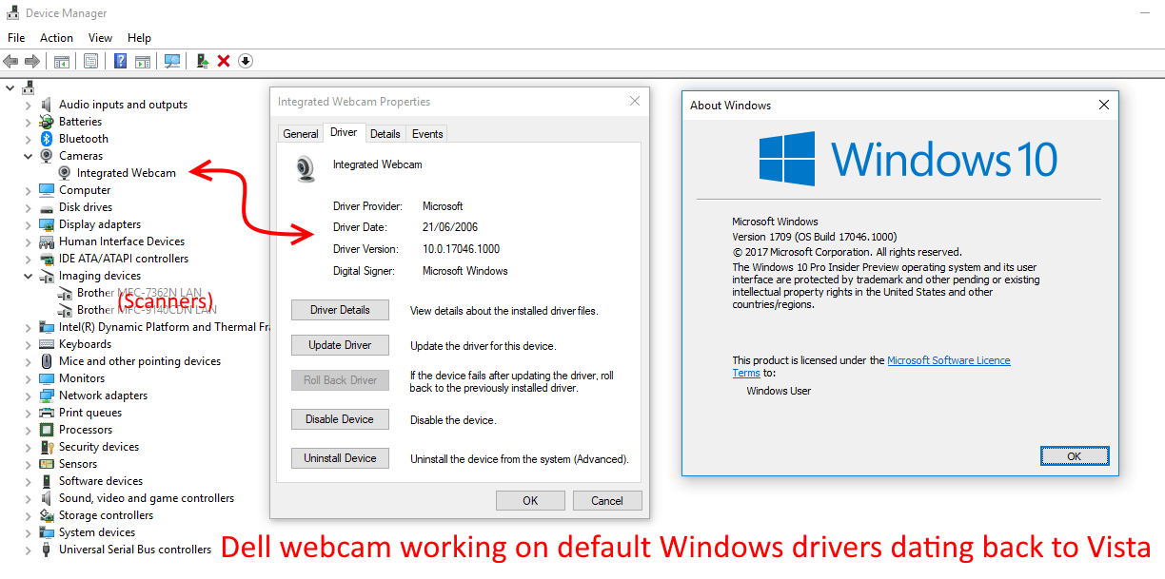Click the down-arrow disable device toolbar icon
1165x579 pixels.
(x=246, y=61)
